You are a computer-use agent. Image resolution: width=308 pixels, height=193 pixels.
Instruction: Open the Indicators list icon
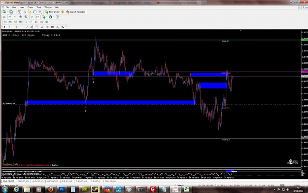(43, 17)
